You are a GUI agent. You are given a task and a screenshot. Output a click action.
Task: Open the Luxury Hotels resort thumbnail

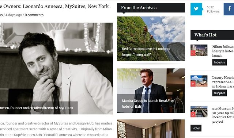199,81
